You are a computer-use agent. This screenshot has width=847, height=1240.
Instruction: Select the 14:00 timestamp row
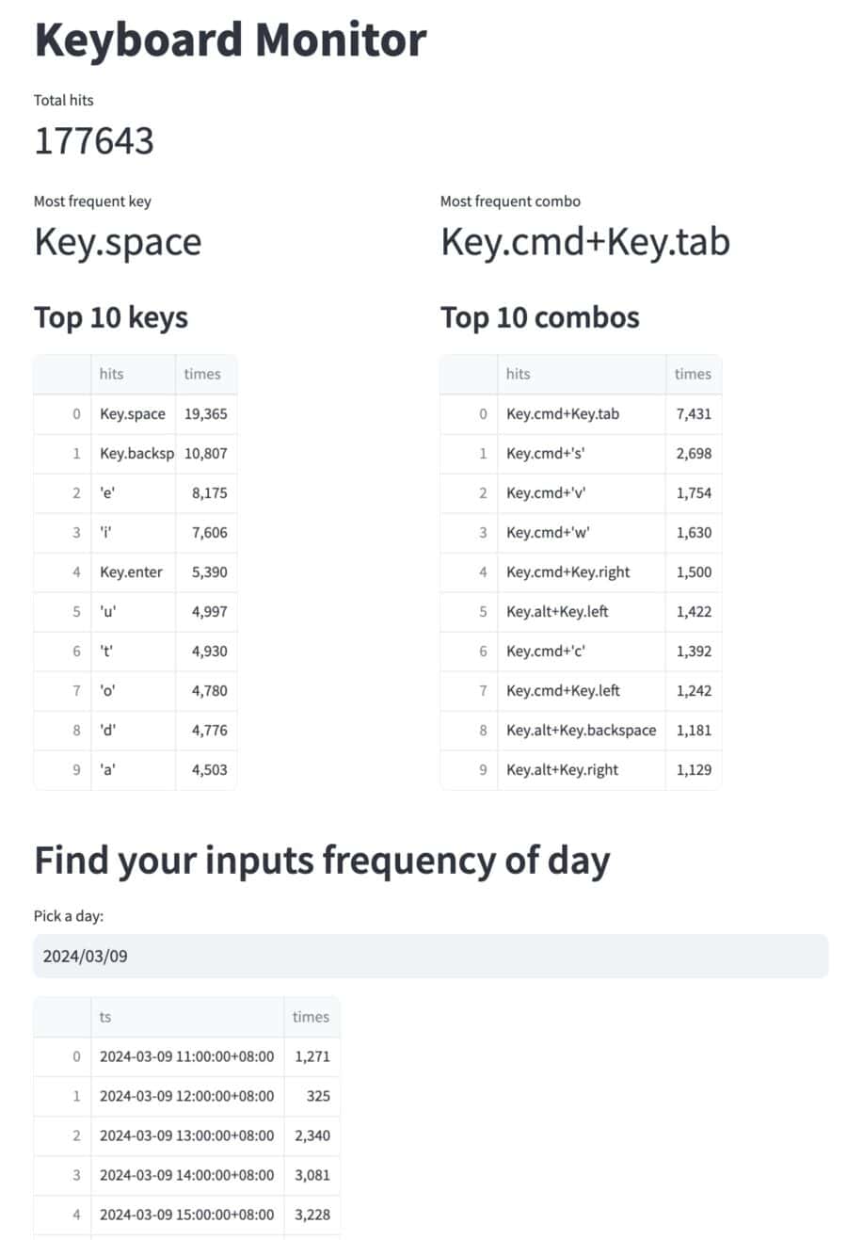point(185,1175)
